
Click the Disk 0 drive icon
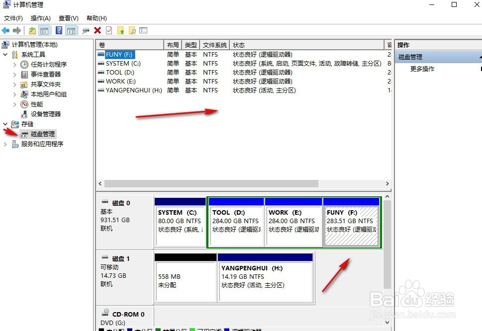(105, 202)
